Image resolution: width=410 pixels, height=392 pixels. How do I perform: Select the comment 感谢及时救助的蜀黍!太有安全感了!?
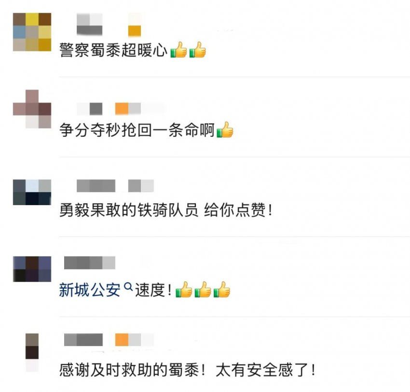click(187, 370)
